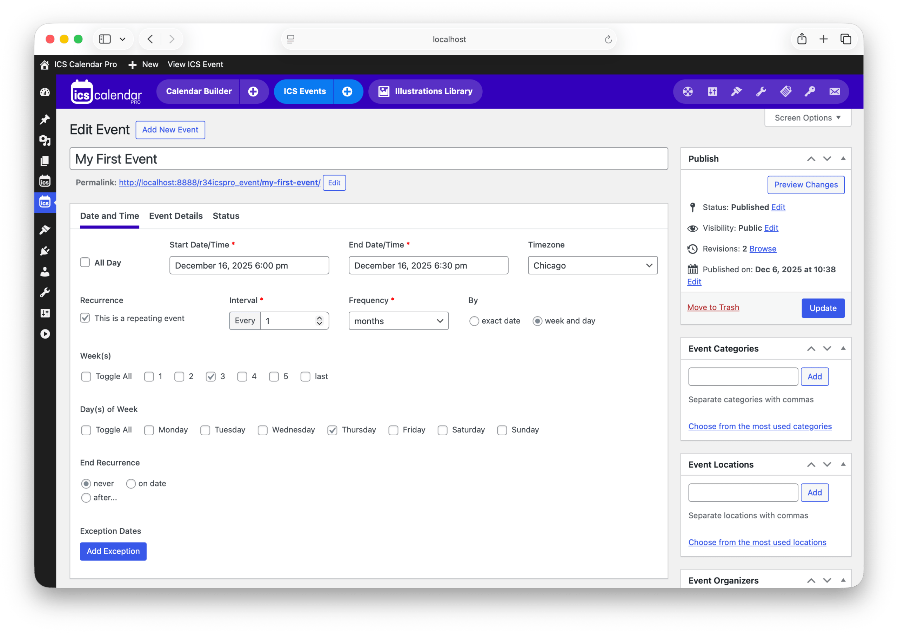Click the blue Update button
The width and height of the screenshot is (898, 633).
[x=823, y=308]
